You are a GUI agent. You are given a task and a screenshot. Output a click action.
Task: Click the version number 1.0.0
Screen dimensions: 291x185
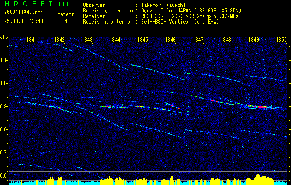[x=63, y=4]
